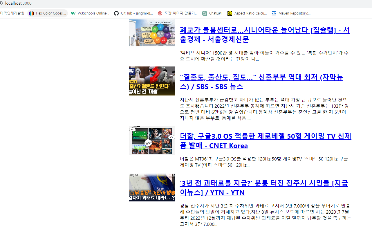Click the site info icon beside localhost:3000
This screenshot has height=229, width=372.
click(1, 3)
